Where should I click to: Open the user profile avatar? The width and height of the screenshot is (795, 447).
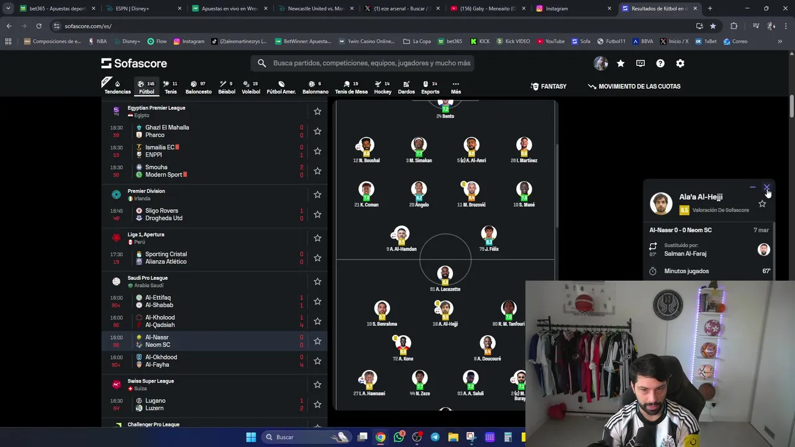[601, 63]
